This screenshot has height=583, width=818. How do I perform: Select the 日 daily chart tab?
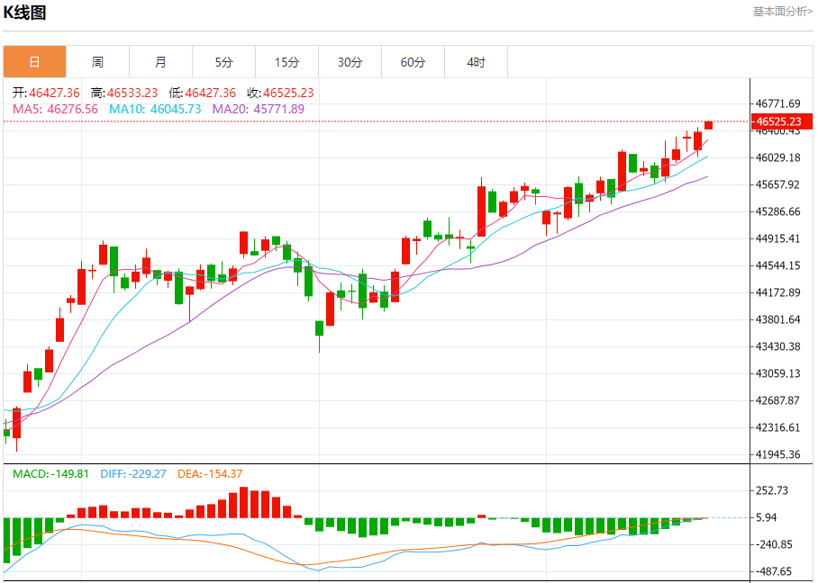(35, 62)
